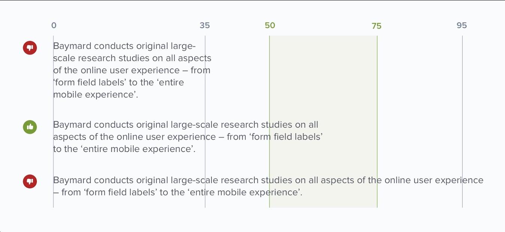Click the line reading only "mobile experience'."
The image size is (505, 232).
coord(96,95)
